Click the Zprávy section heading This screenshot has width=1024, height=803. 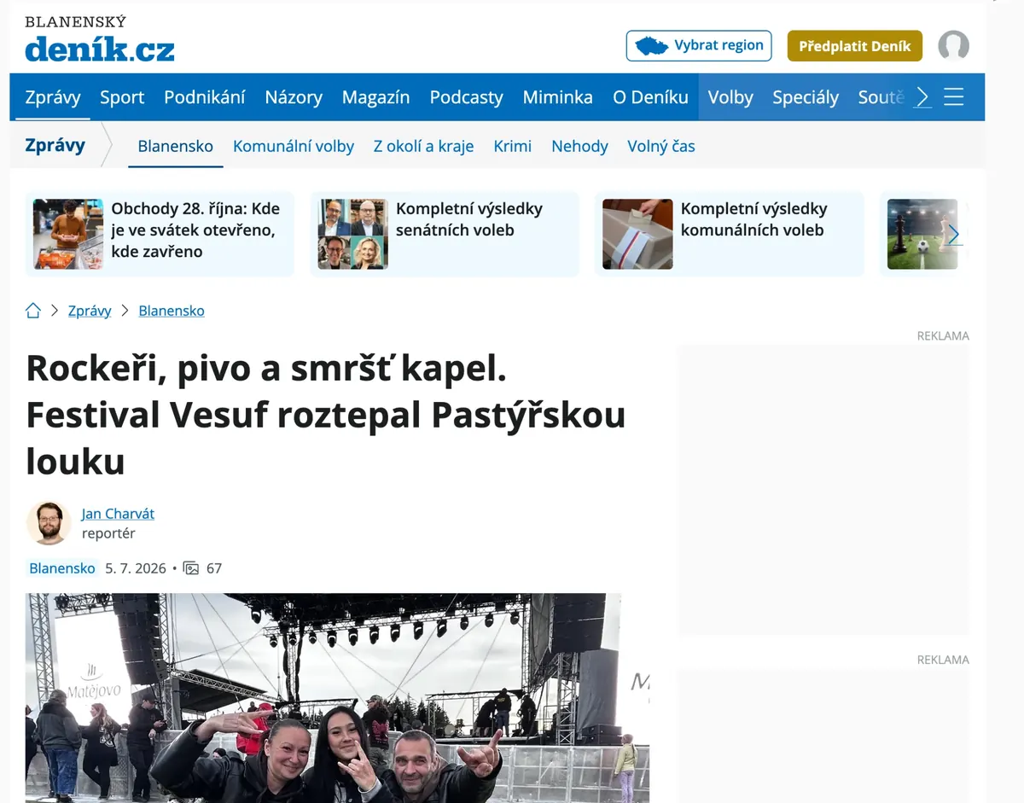pyautogui.click(x=55, y=145)
